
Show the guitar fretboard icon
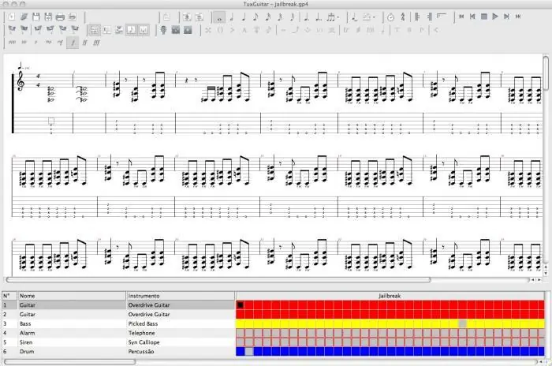click(x=163, y=30)
